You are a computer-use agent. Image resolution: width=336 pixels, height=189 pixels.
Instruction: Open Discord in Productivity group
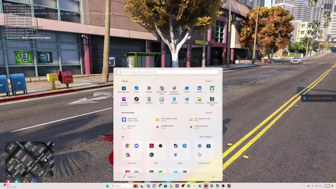pos(136,146)
